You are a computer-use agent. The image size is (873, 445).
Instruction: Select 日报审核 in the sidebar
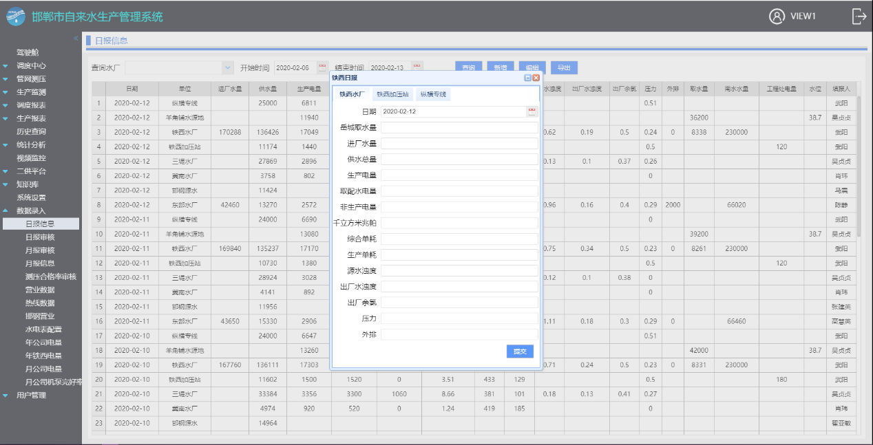[40, 237]
